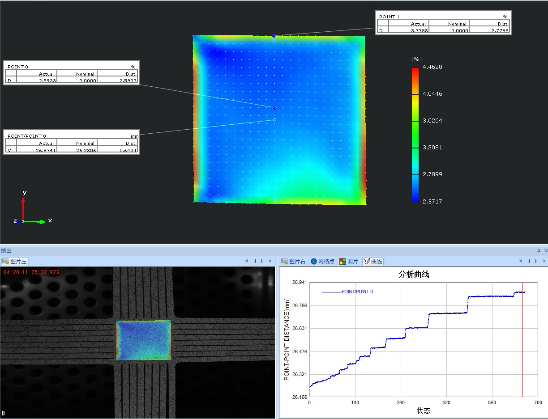This screenshot has width=548, height=419.
Task: Click the red state marker line in chart
Action: (x=522, y=340)
